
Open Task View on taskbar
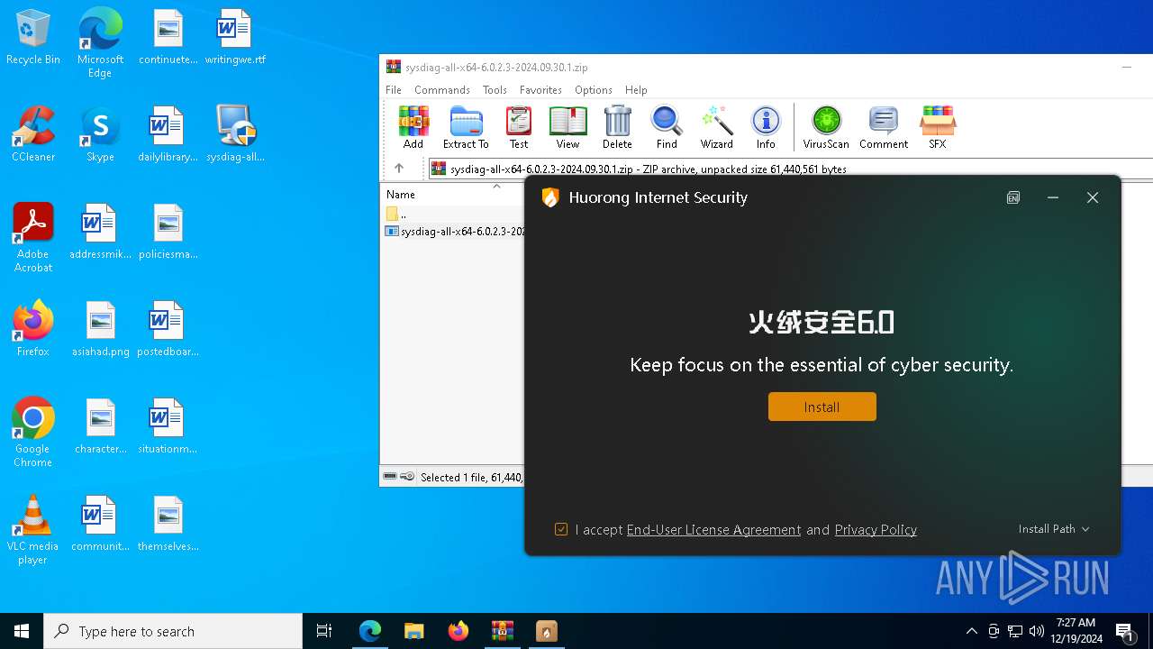click(x=324, y=631)
